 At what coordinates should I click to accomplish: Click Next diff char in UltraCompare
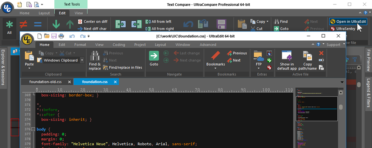(92, 29)
